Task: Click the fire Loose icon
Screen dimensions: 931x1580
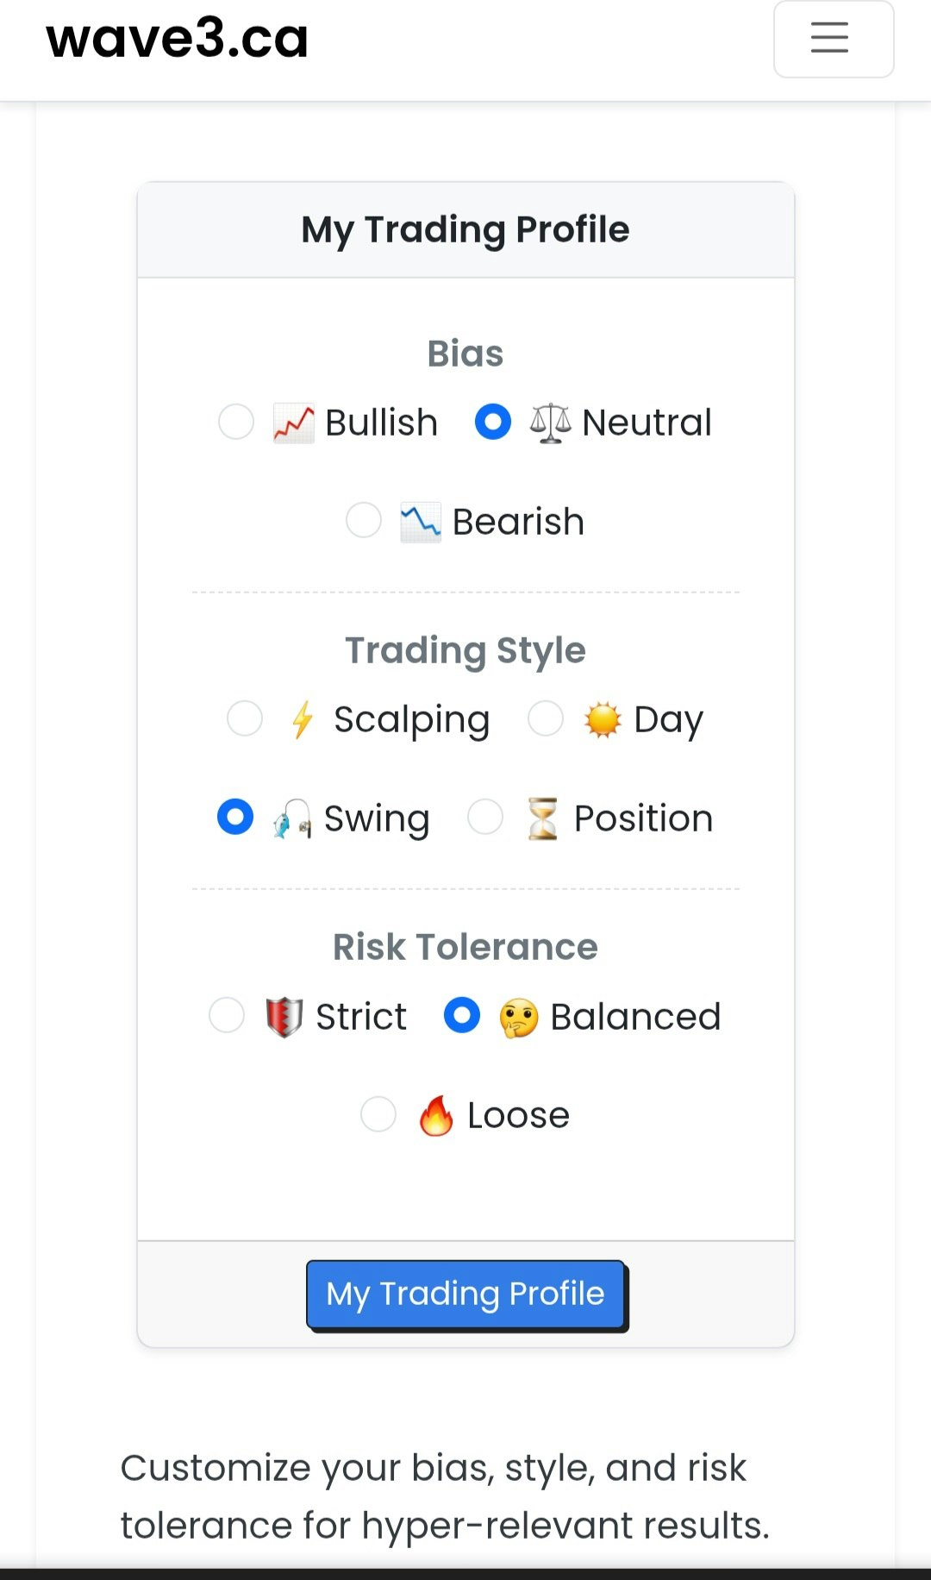Action: click(436, 1116)
